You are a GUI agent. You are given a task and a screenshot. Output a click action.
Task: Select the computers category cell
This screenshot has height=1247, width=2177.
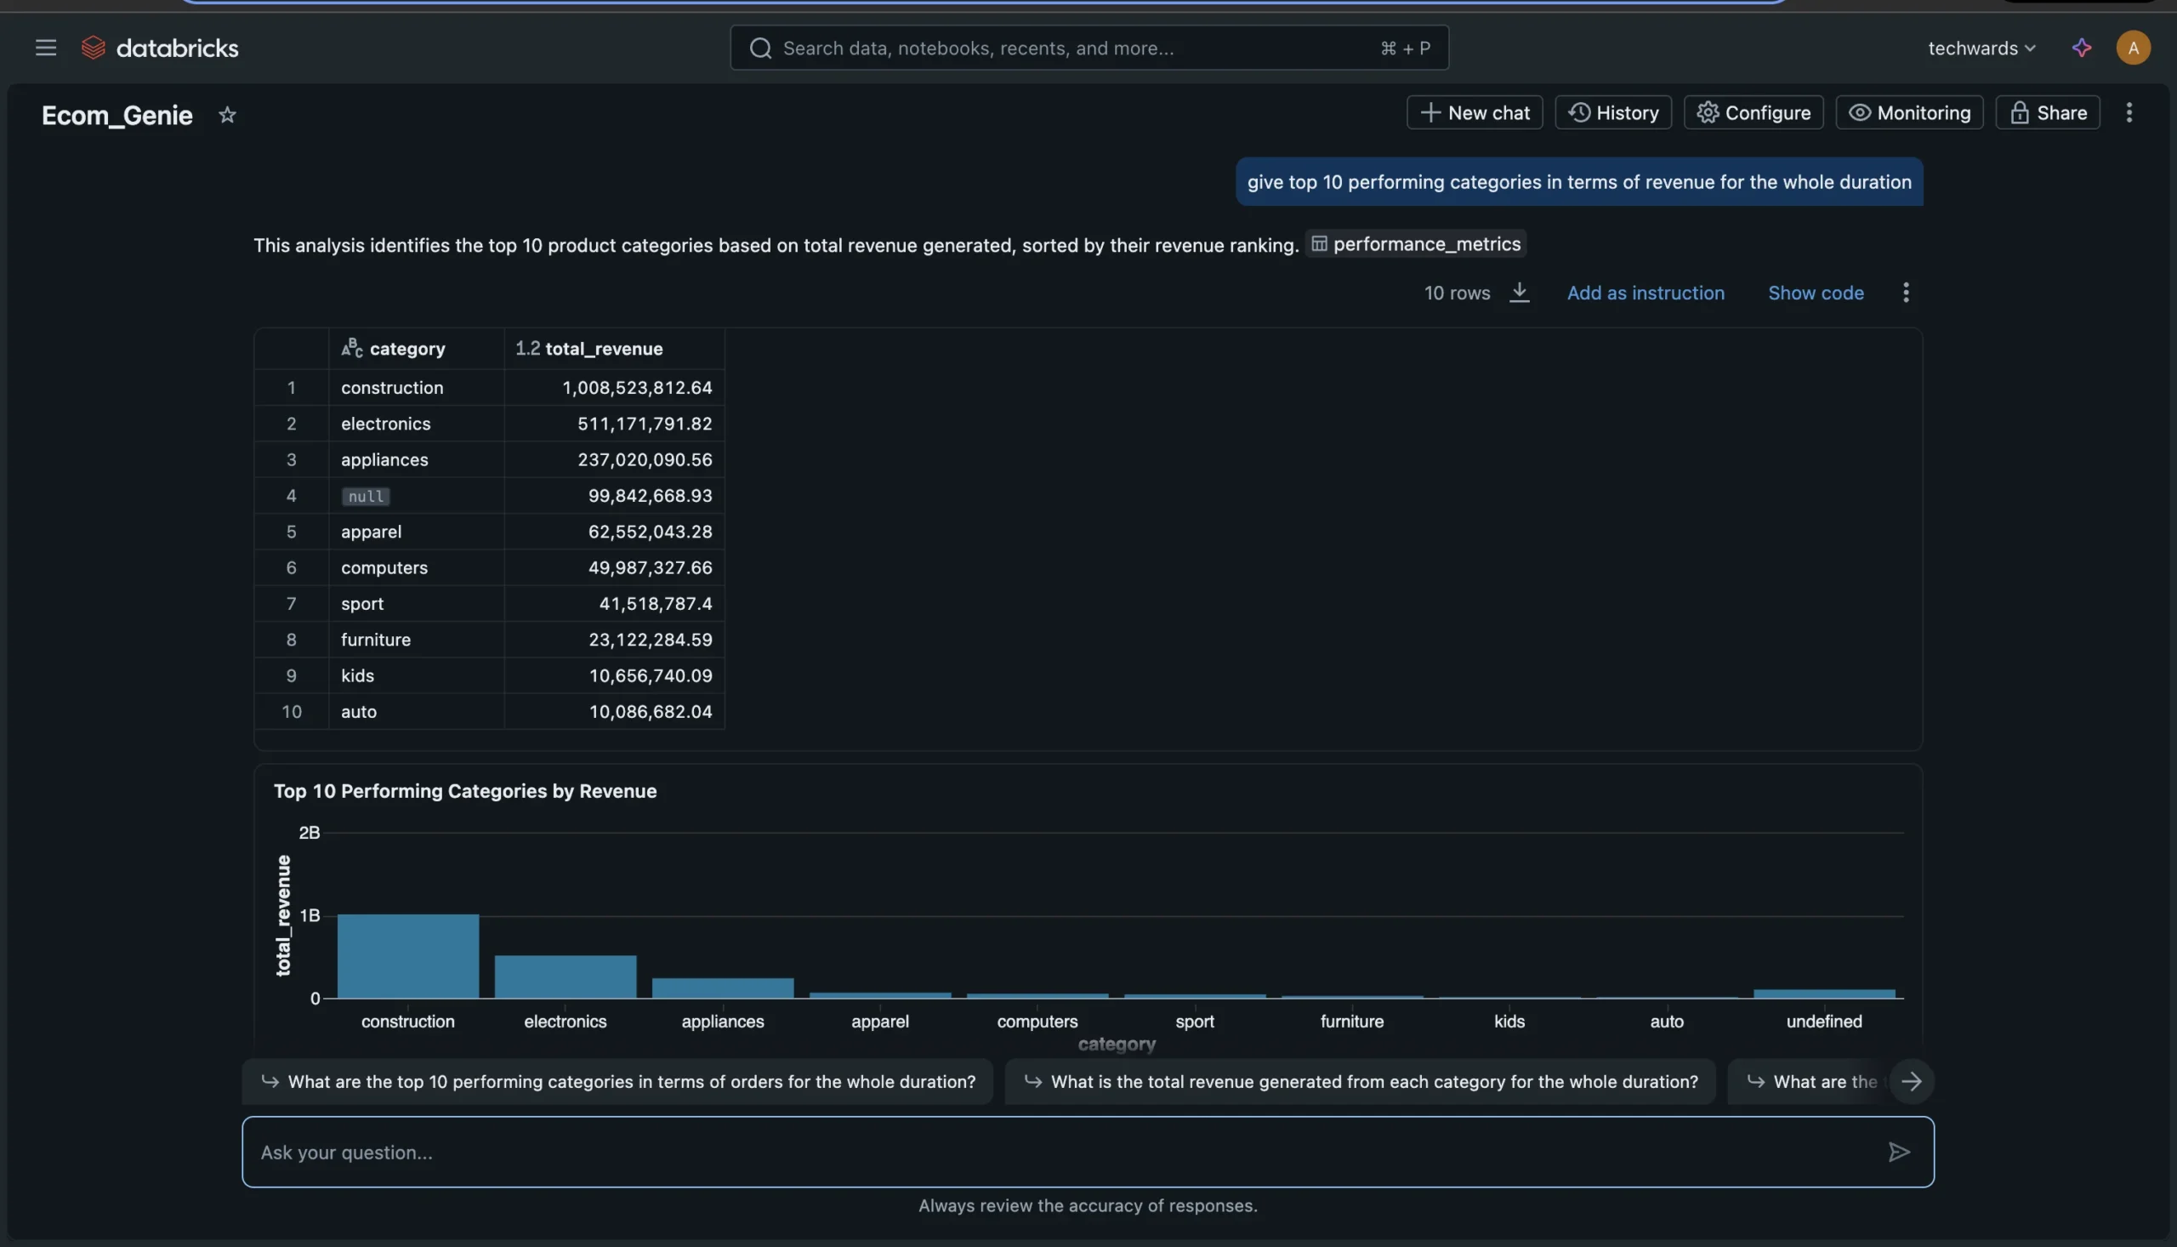point(416,568)
